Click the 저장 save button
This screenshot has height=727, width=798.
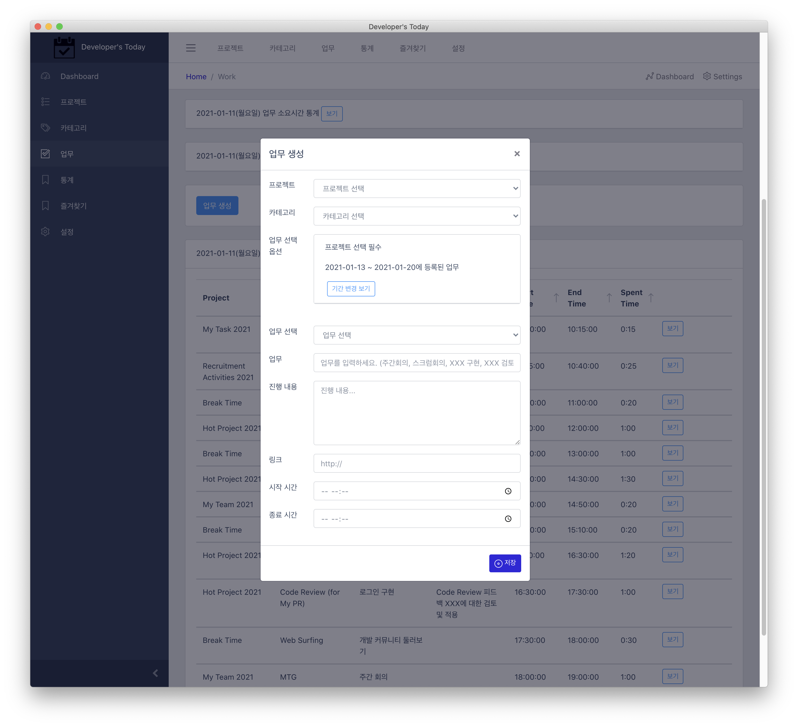(505, 563)
